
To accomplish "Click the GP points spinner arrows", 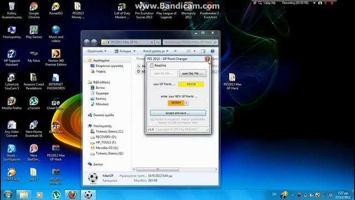I will point(186,103).
